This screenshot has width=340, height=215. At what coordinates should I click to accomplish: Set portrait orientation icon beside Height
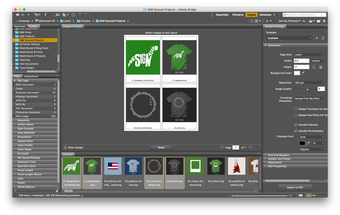(x=314, y=67)
